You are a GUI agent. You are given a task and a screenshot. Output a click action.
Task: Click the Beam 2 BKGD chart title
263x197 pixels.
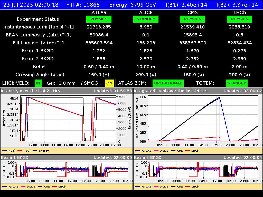[x=148, y=157]
